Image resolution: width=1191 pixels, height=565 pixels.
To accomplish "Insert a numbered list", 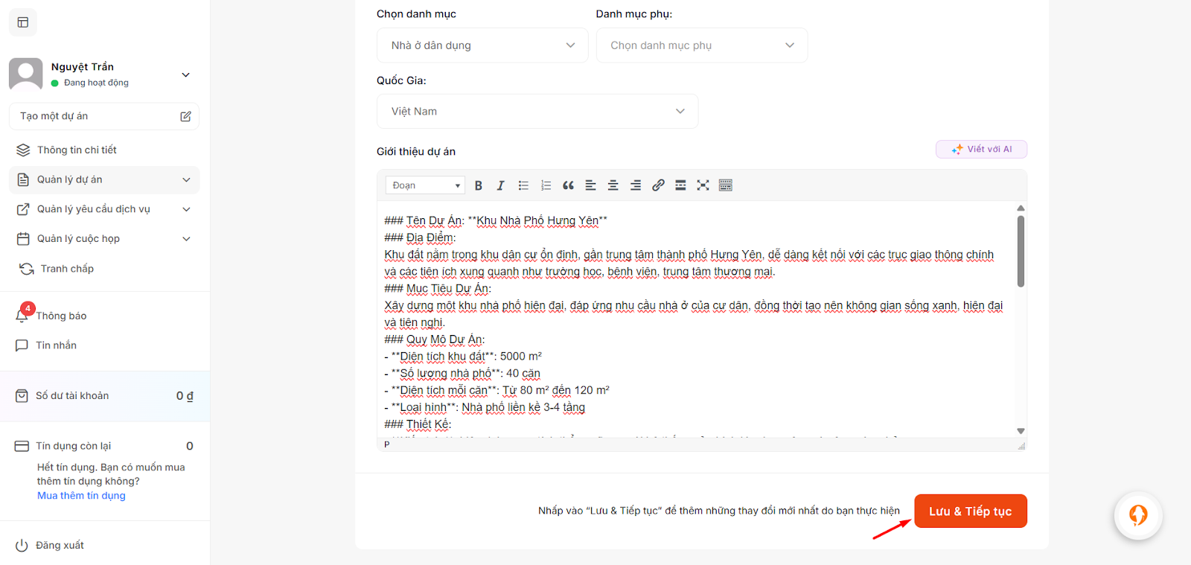I will tap(546, 185).
